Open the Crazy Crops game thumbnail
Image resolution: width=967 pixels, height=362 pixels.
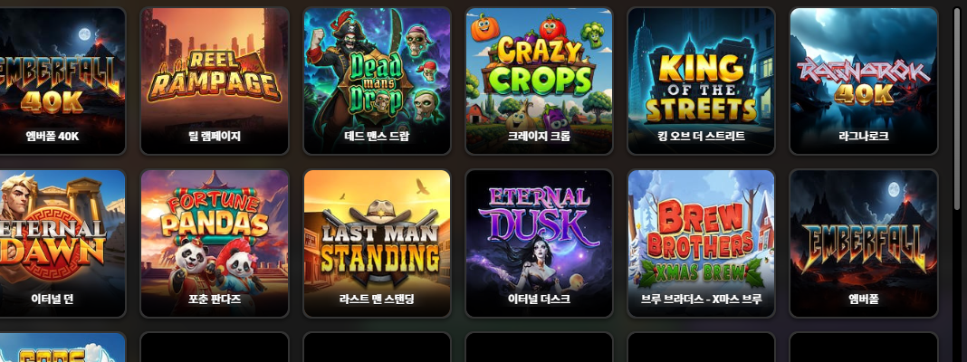click(539, 81)
